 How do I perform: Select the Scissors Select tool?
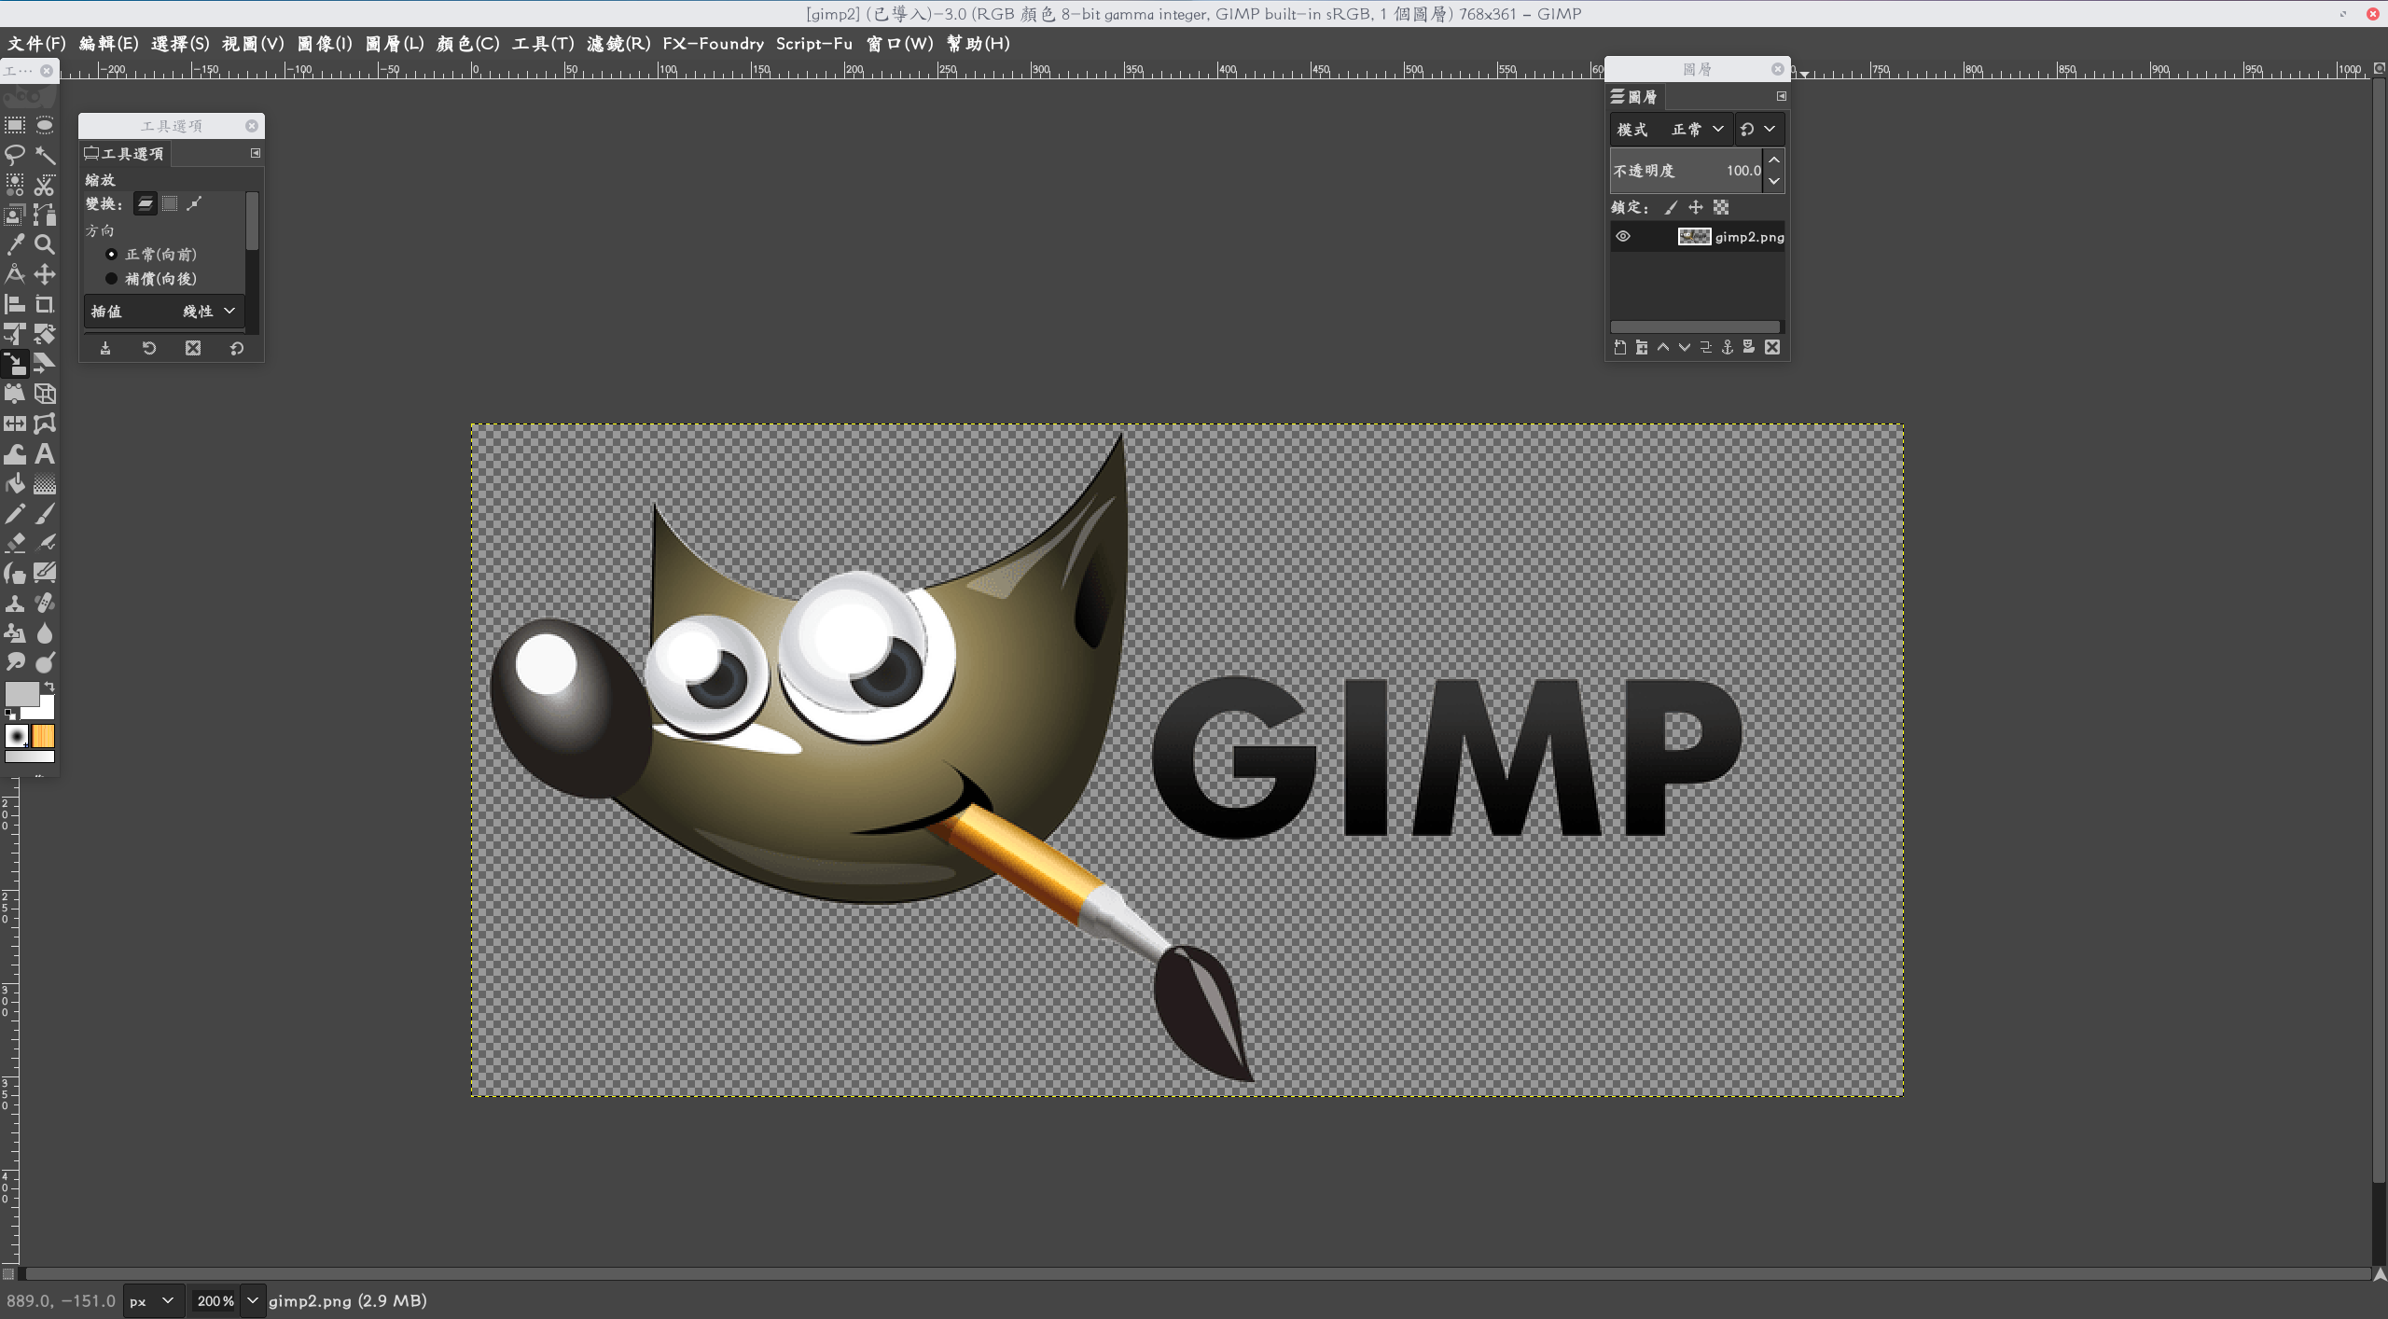[x=45, y=185]
